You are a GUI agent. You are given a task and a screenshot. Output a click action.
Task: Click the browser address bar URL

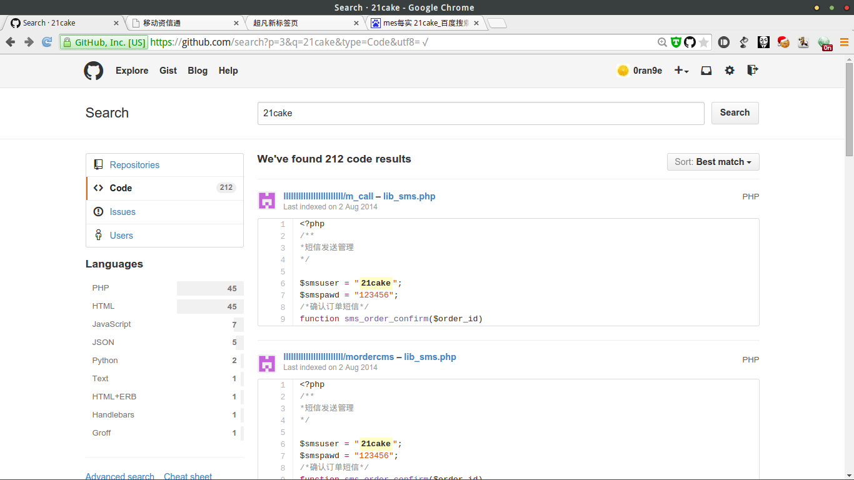tap(289, 42)
